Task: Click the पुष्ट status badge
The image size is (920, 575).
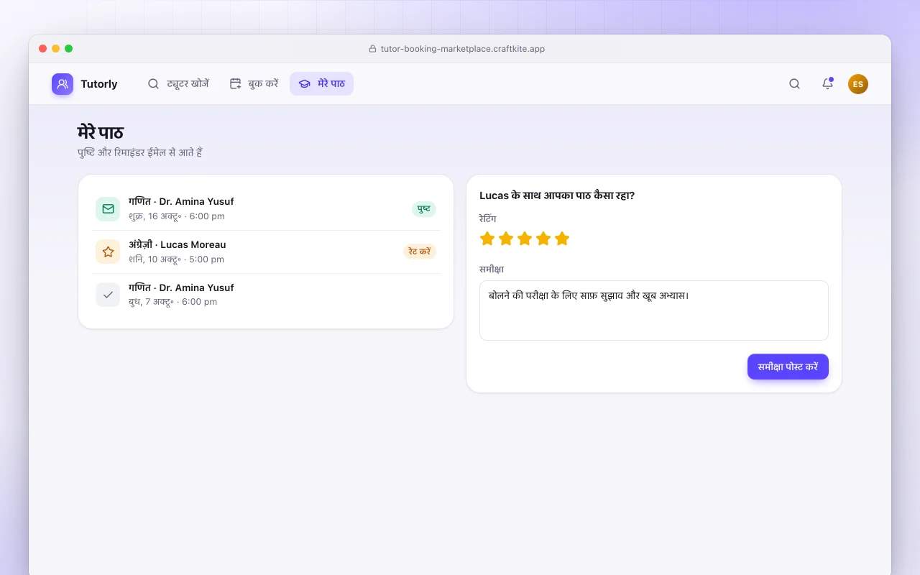Action: click(x=424, y=208)
